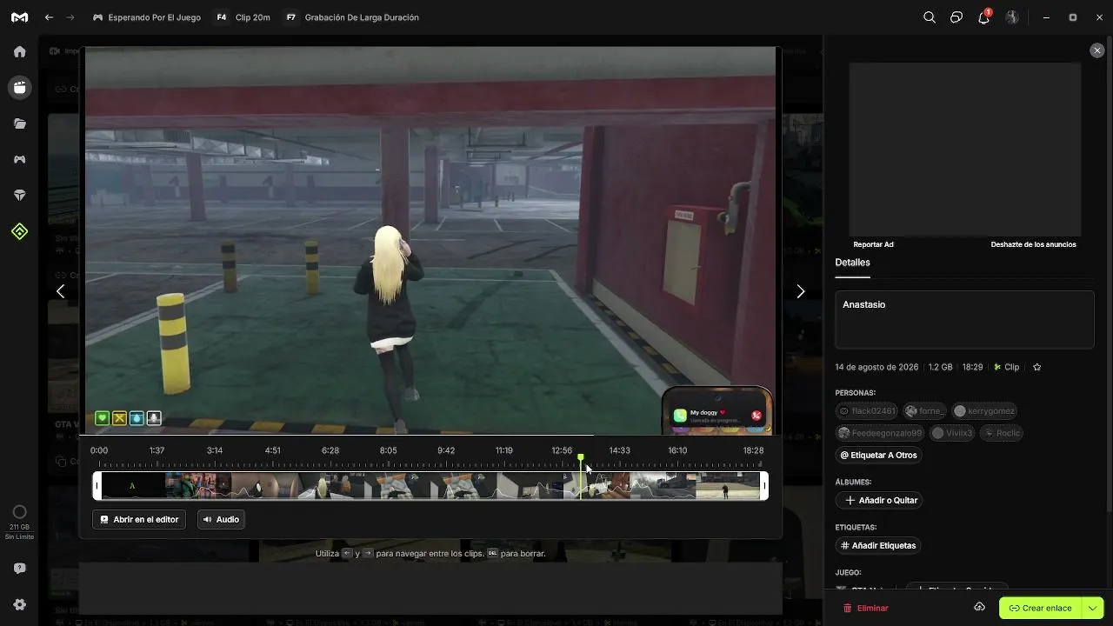Click Deshazte de los anuncios link
Viewport: 1113px width, 626px height.
tap(1033, 244)
